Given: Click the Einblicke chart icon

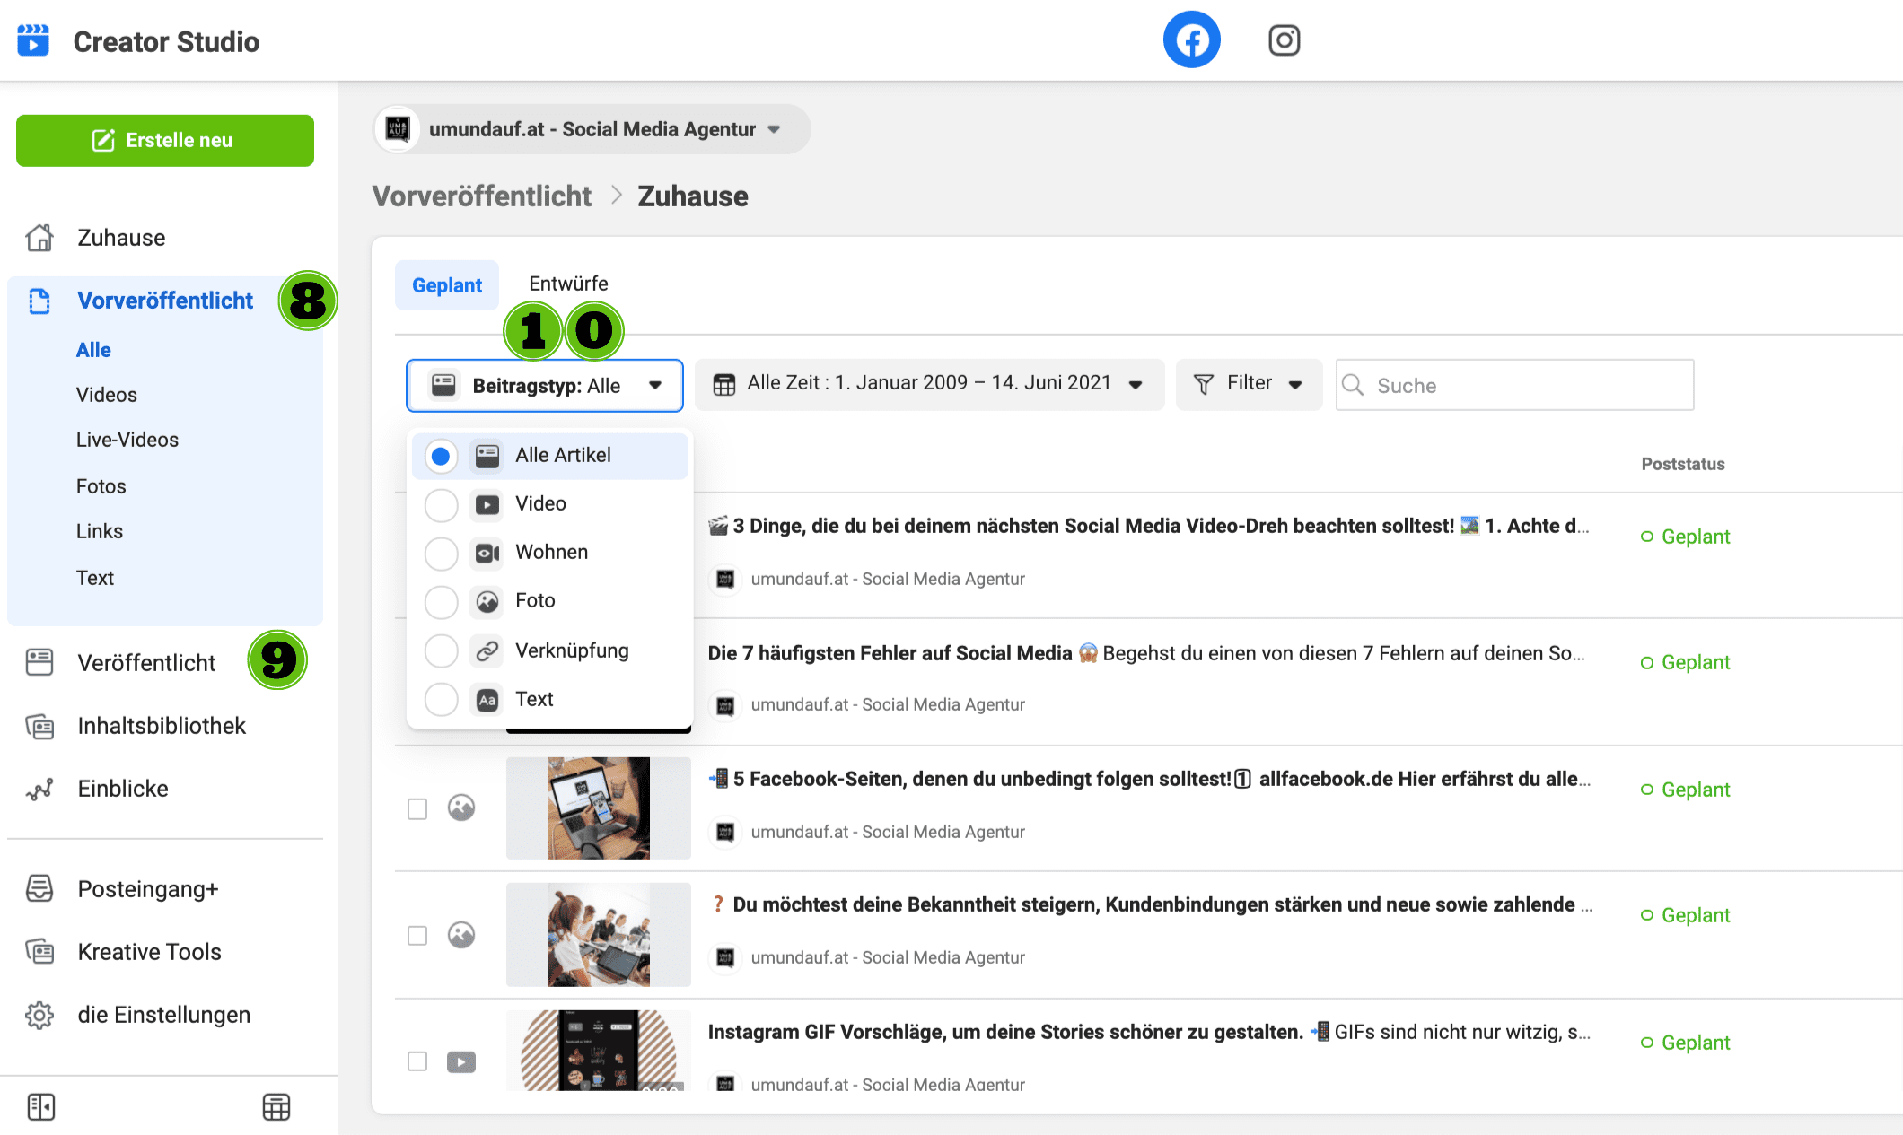Looking at the screenshot, I should pos(39,789).
